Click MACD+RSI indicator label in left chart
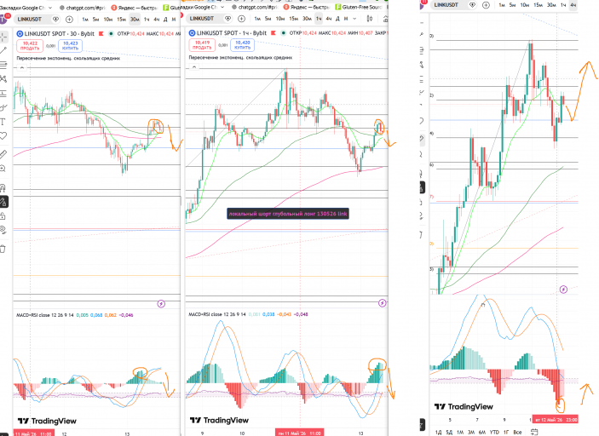Viewport: 599px width, 436px height. [x=44, y=315]
